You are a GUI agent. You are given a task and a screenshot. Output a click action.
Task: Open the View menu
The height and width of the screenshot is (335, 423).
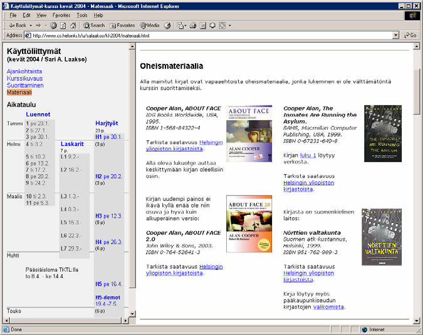tap(41, 16)
